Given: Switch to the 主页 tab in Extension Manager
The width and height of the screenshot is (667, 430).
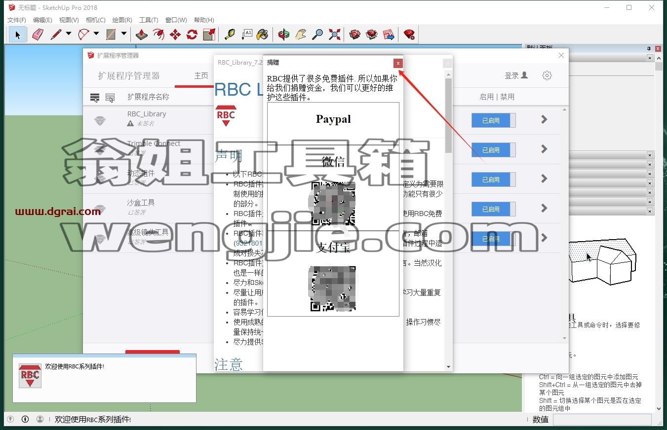Looking at the screenshot, I should [201, 76].
